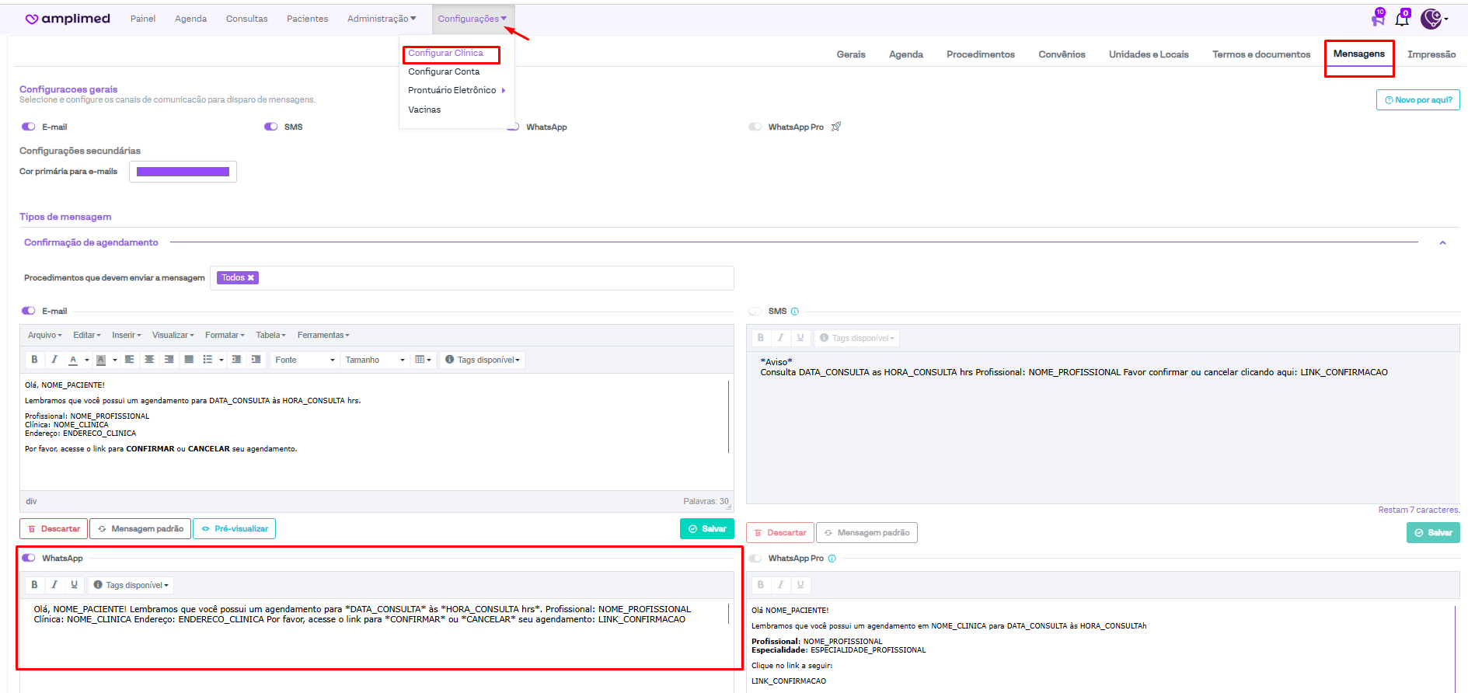Screen dimensions: 1468x693
Task: Select Configurar Conta from the Configurações menu
Action: (444, 71)
